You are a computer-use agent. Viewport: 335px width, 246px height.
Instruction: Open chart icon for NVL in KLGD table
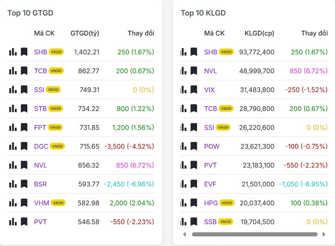183,71
